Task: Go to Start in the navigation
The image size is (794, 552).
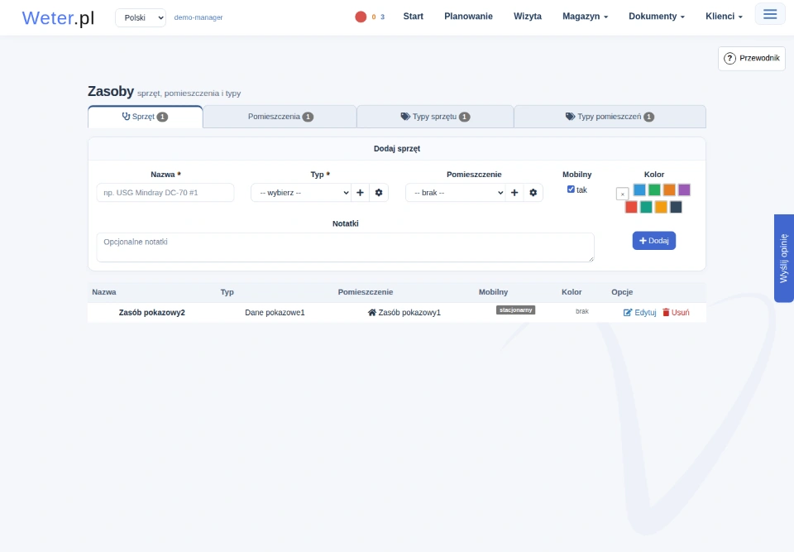Action: [414, 17]
